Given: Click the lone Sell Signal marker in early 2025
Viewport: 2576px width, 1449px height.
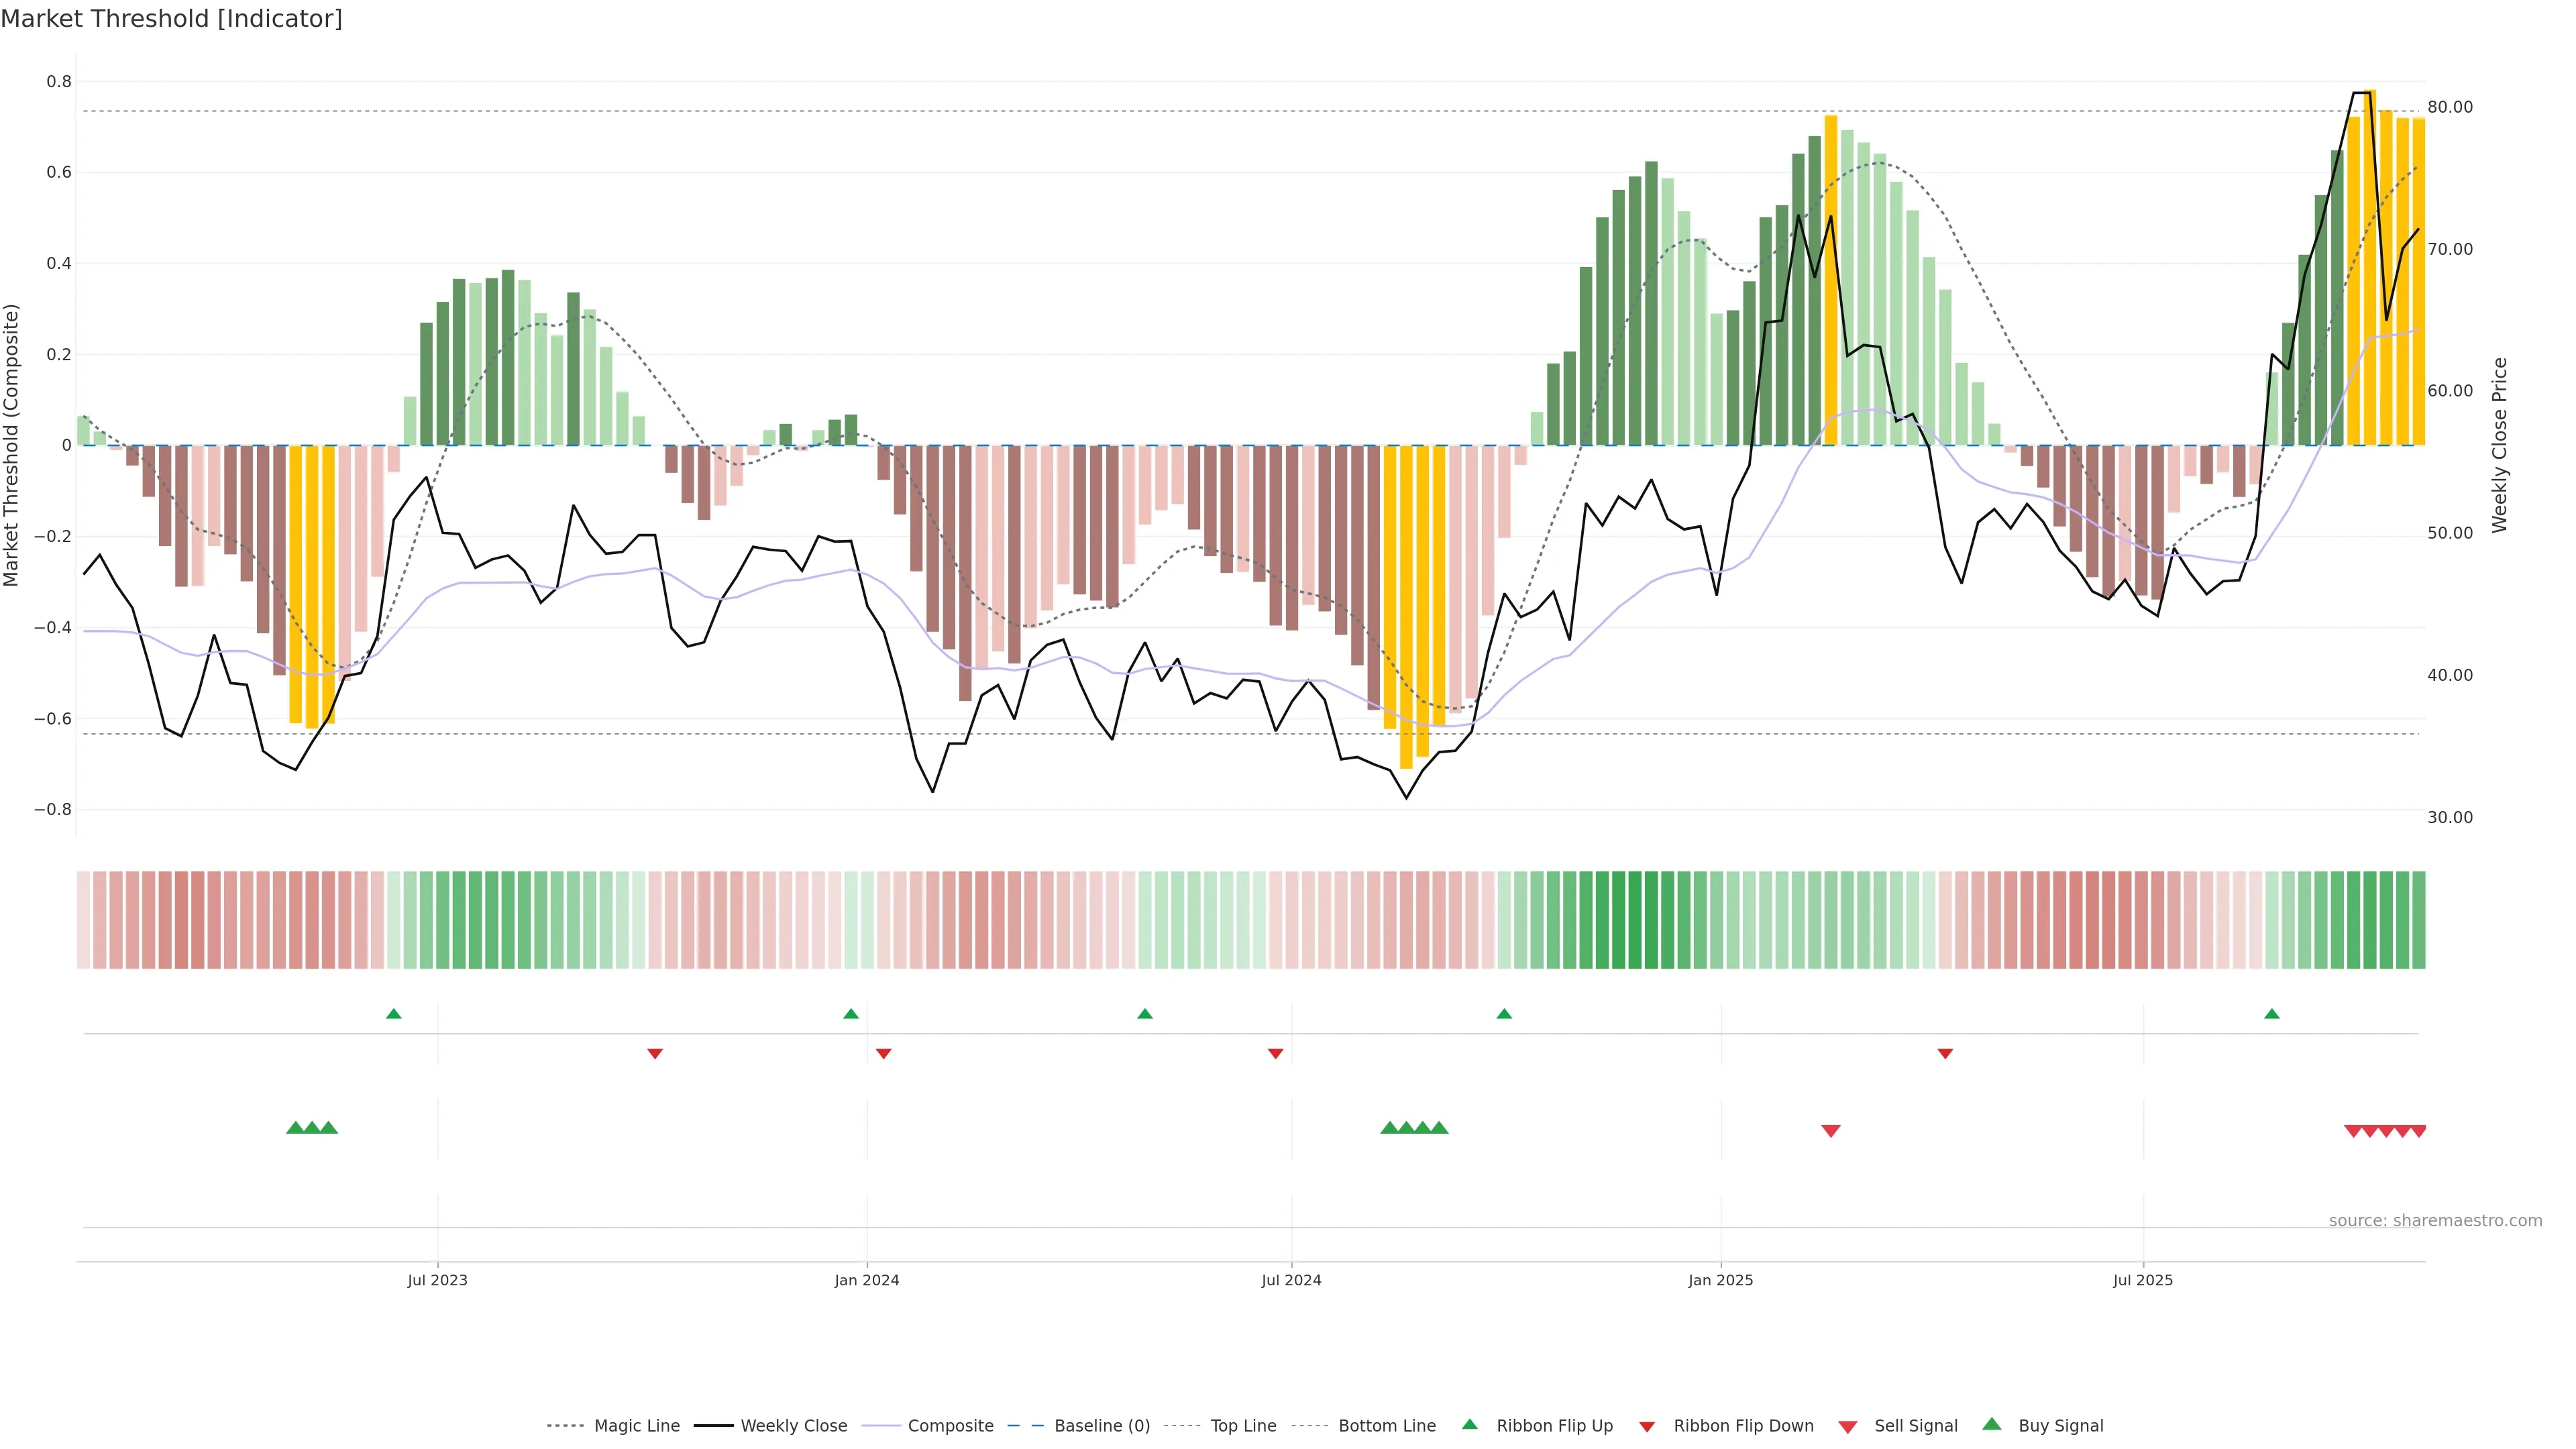Looking at the screenshot, I should pos(1831,1131).
